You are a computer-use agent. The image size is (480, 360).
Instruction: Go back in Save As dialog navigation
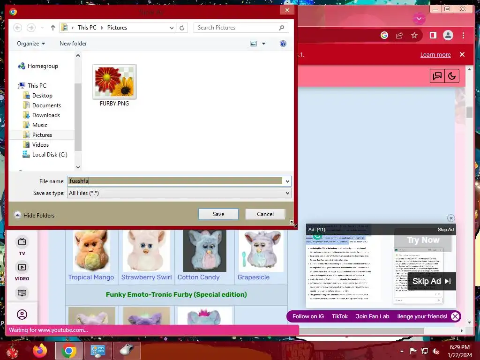(17, 28)
